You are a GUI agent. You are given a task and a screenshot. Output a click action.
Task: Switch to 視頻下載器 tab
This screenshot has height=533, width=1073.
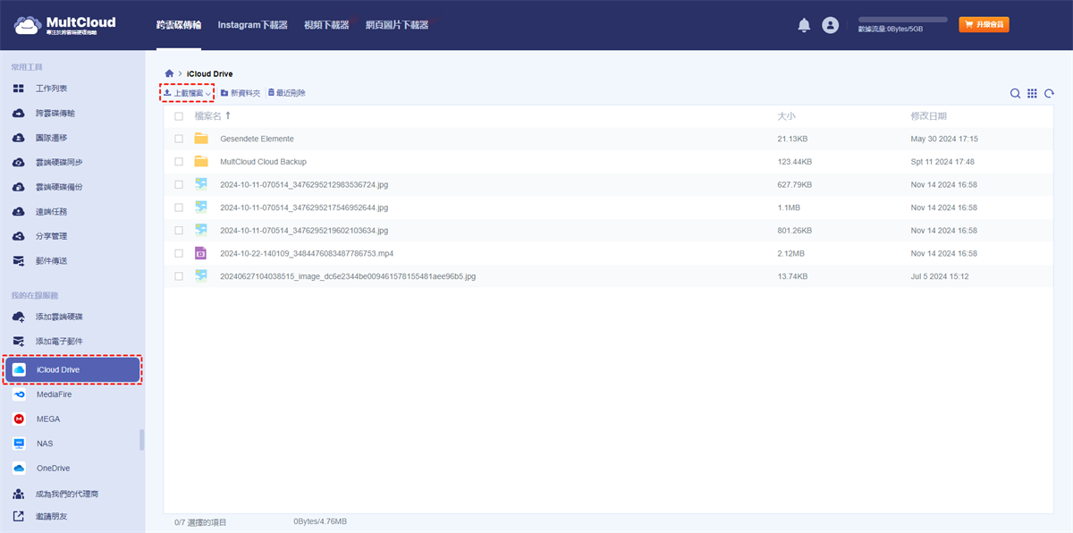pyautogui.click(x=326, y=25)
